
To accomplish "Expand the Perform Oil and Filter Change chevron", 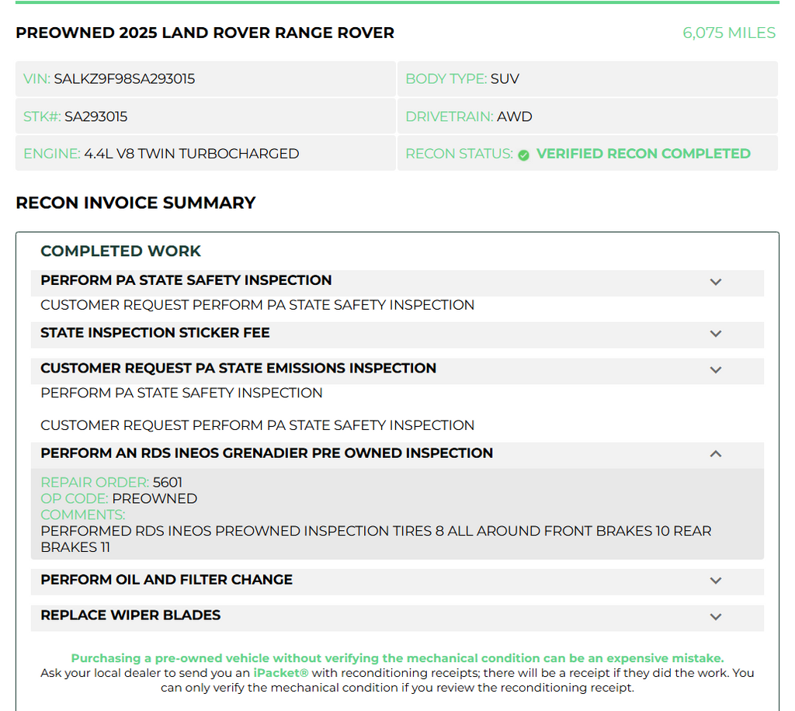I will (x=715, y=581).
